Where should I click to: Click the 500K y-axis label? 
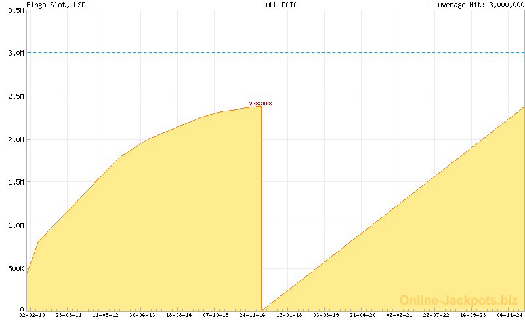(14, 268)
